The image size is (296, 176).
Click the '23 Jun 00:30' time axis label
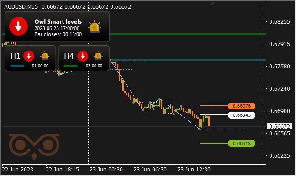click(x=106, y=170)
